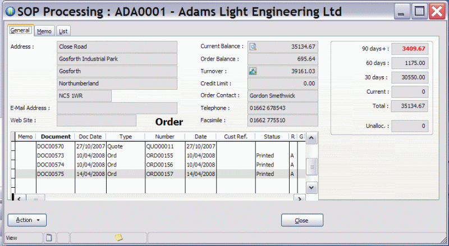Click the Doc Date column header
Viewport: 449px width, 246px height.
(x=90, y=137)
